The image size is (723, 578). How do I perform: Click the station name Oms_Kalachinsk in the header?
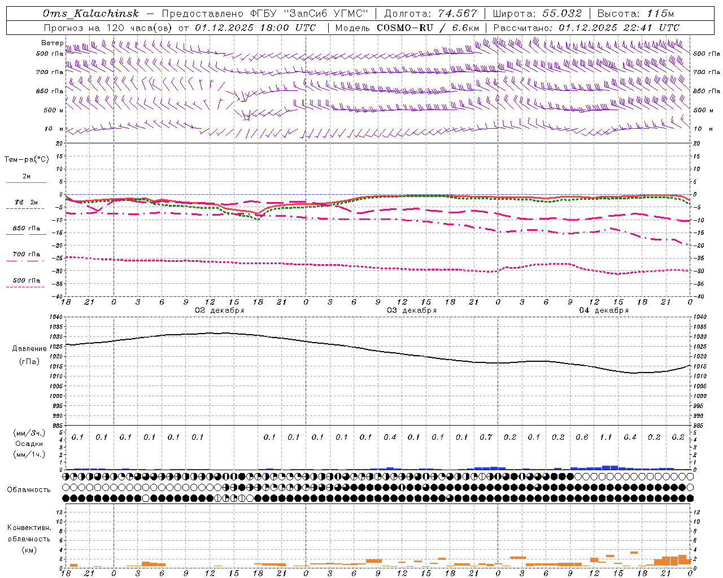91,14
